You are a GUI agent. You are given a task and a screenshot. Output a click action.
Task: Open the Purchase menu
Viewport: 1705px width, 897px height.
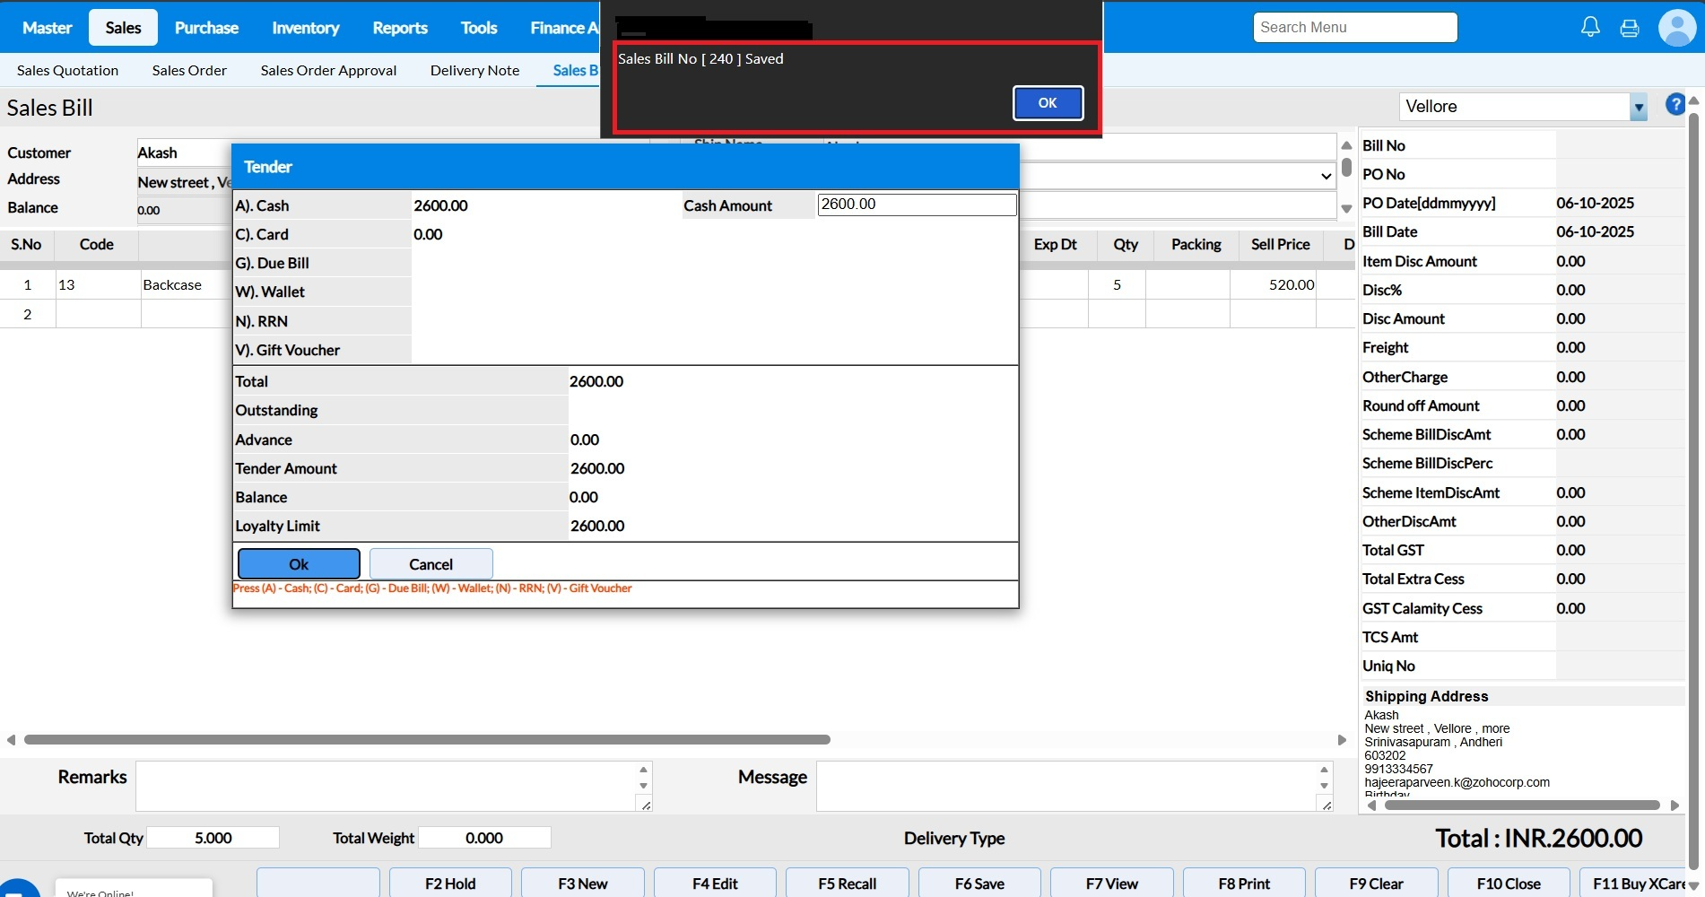[x=206, y=28]
